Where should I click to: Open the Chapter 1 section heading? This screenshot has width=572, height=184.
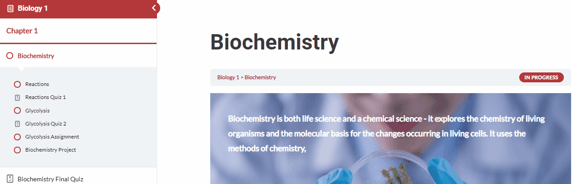point(22,31)
